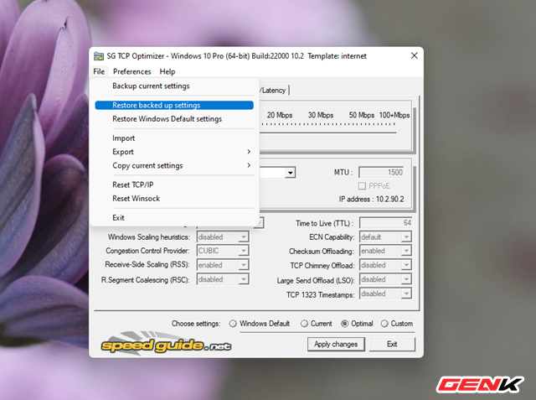Expand the Export submenu
536x400 pixels.
(x=174, y=152)
